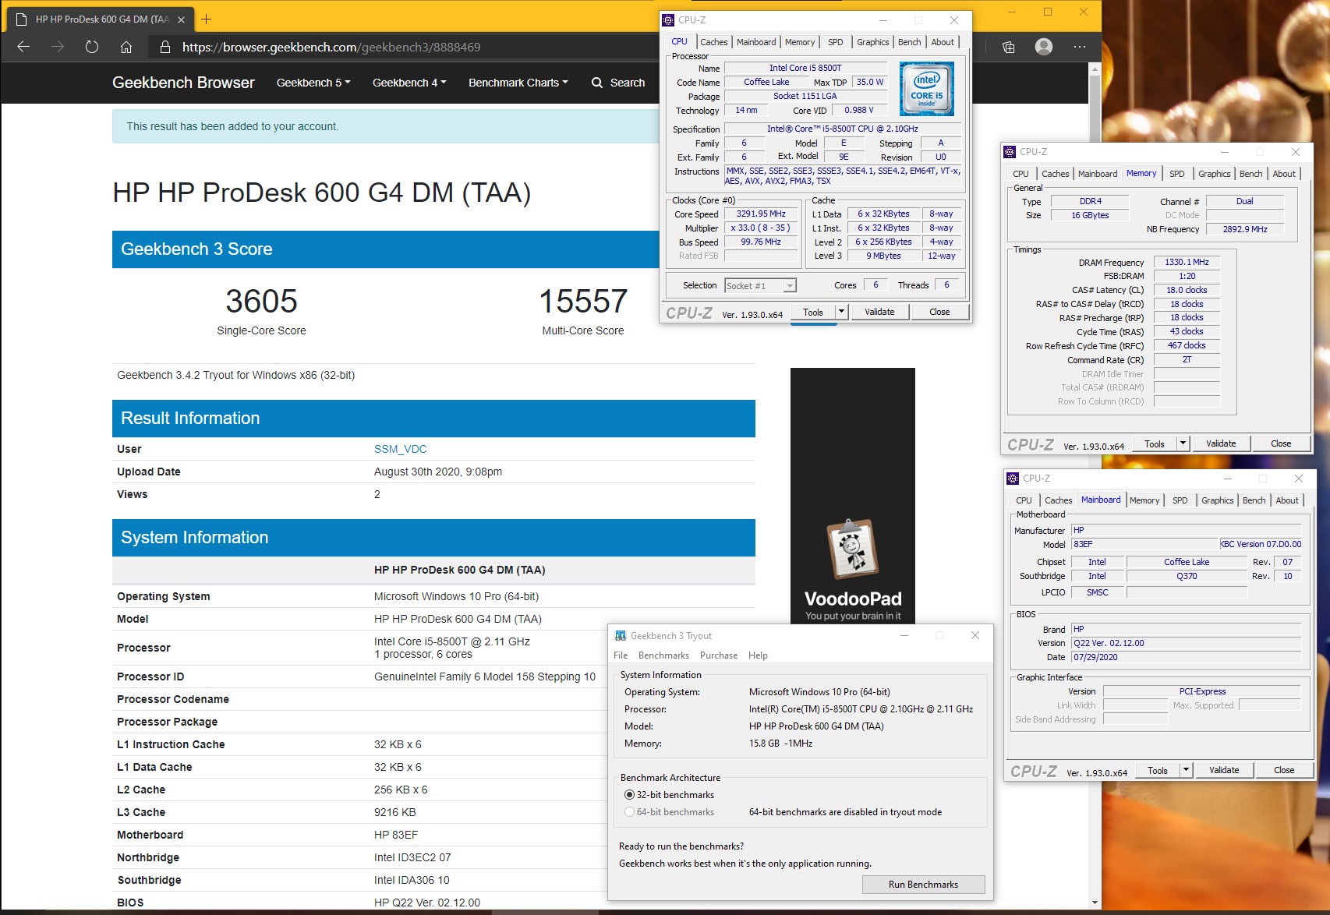Open the browser home page icon
The height and width of the screenshot is (915, 1330).
pos(126,47)
